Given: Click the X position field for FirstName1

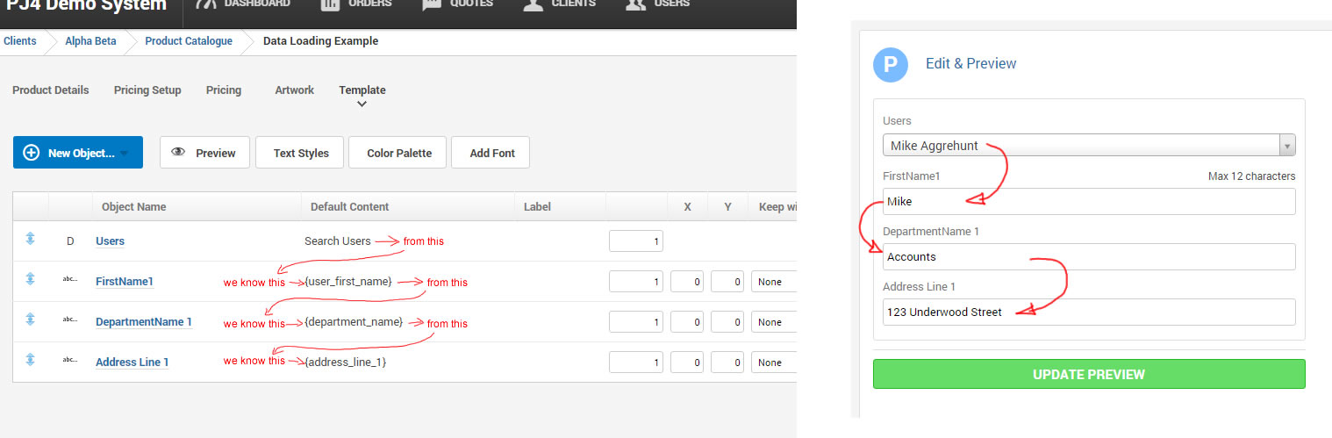Looking at the screenshot, I should click(687, 282).
